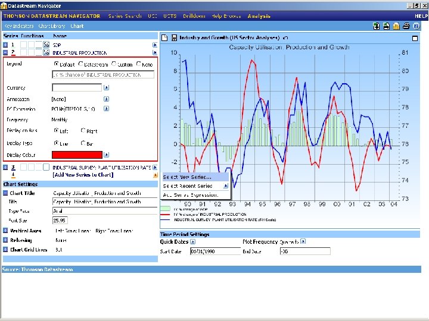
Task: Select Default legend option
Action: (x=56, y=64)
